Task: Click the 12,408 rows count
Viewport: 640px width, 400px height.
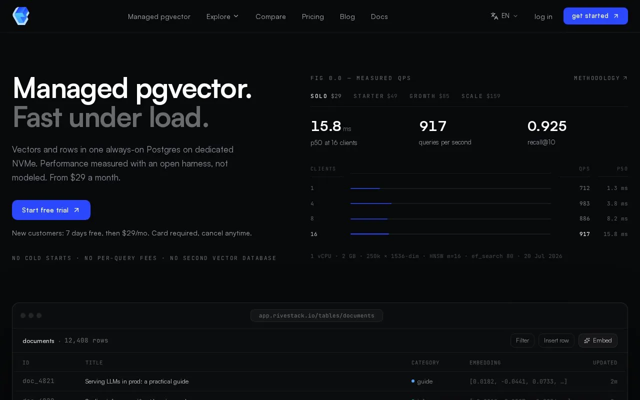Action: pyautogui.click(x=86, y=340)
